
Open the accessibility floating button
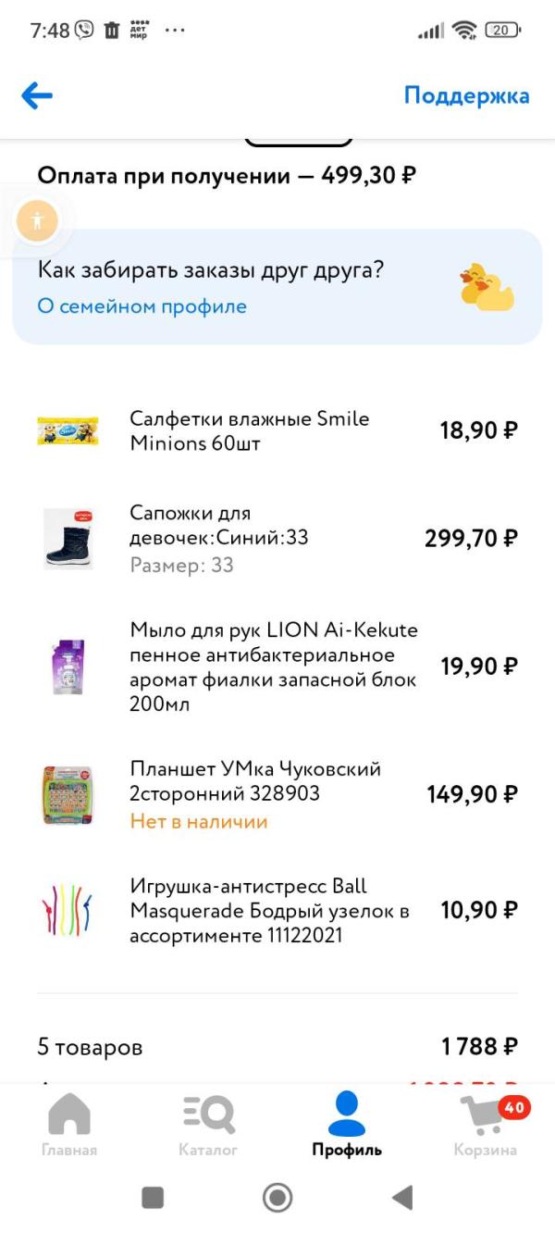tap(37, 220)
